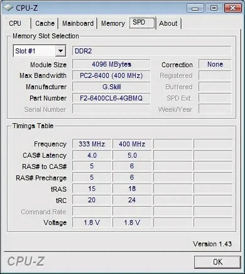245x274 pixels.
Task: Click the Timings Table group title
Action: tap(33, 126)
